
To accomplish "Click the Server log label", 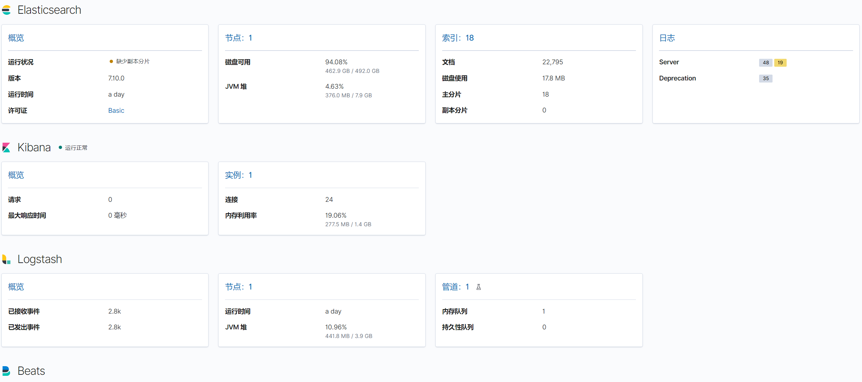I will [x=669, y=62].
